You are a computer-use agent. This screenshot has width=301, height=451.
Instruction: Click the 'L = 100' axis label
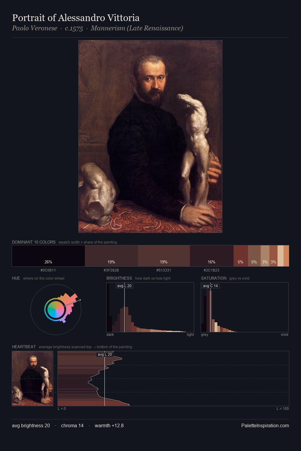(283, 409)
